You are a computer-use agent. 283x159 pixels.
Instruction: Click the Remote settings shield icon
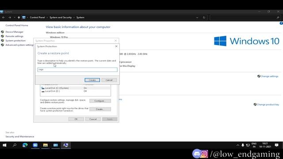click(2, 36)
